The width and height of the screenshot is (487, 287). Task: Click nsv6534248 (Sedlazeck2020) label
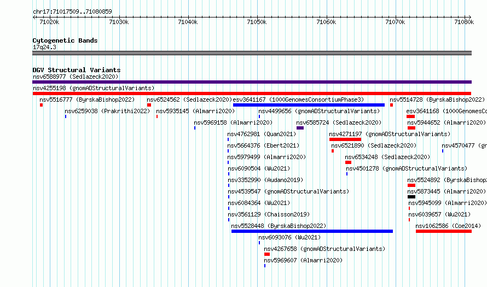(387, 157)
